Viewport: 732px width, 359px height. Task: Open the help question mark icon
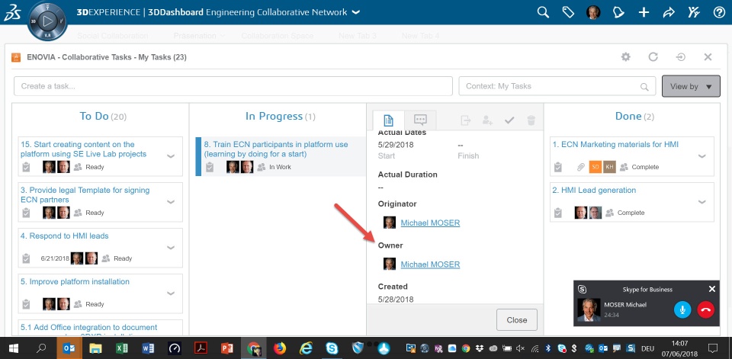pyautogui.click(x=719, y=13)
